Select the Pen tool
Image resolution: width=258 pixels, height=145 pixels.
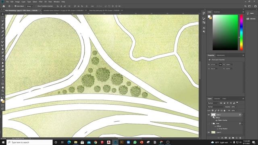[x=3, y=77]
